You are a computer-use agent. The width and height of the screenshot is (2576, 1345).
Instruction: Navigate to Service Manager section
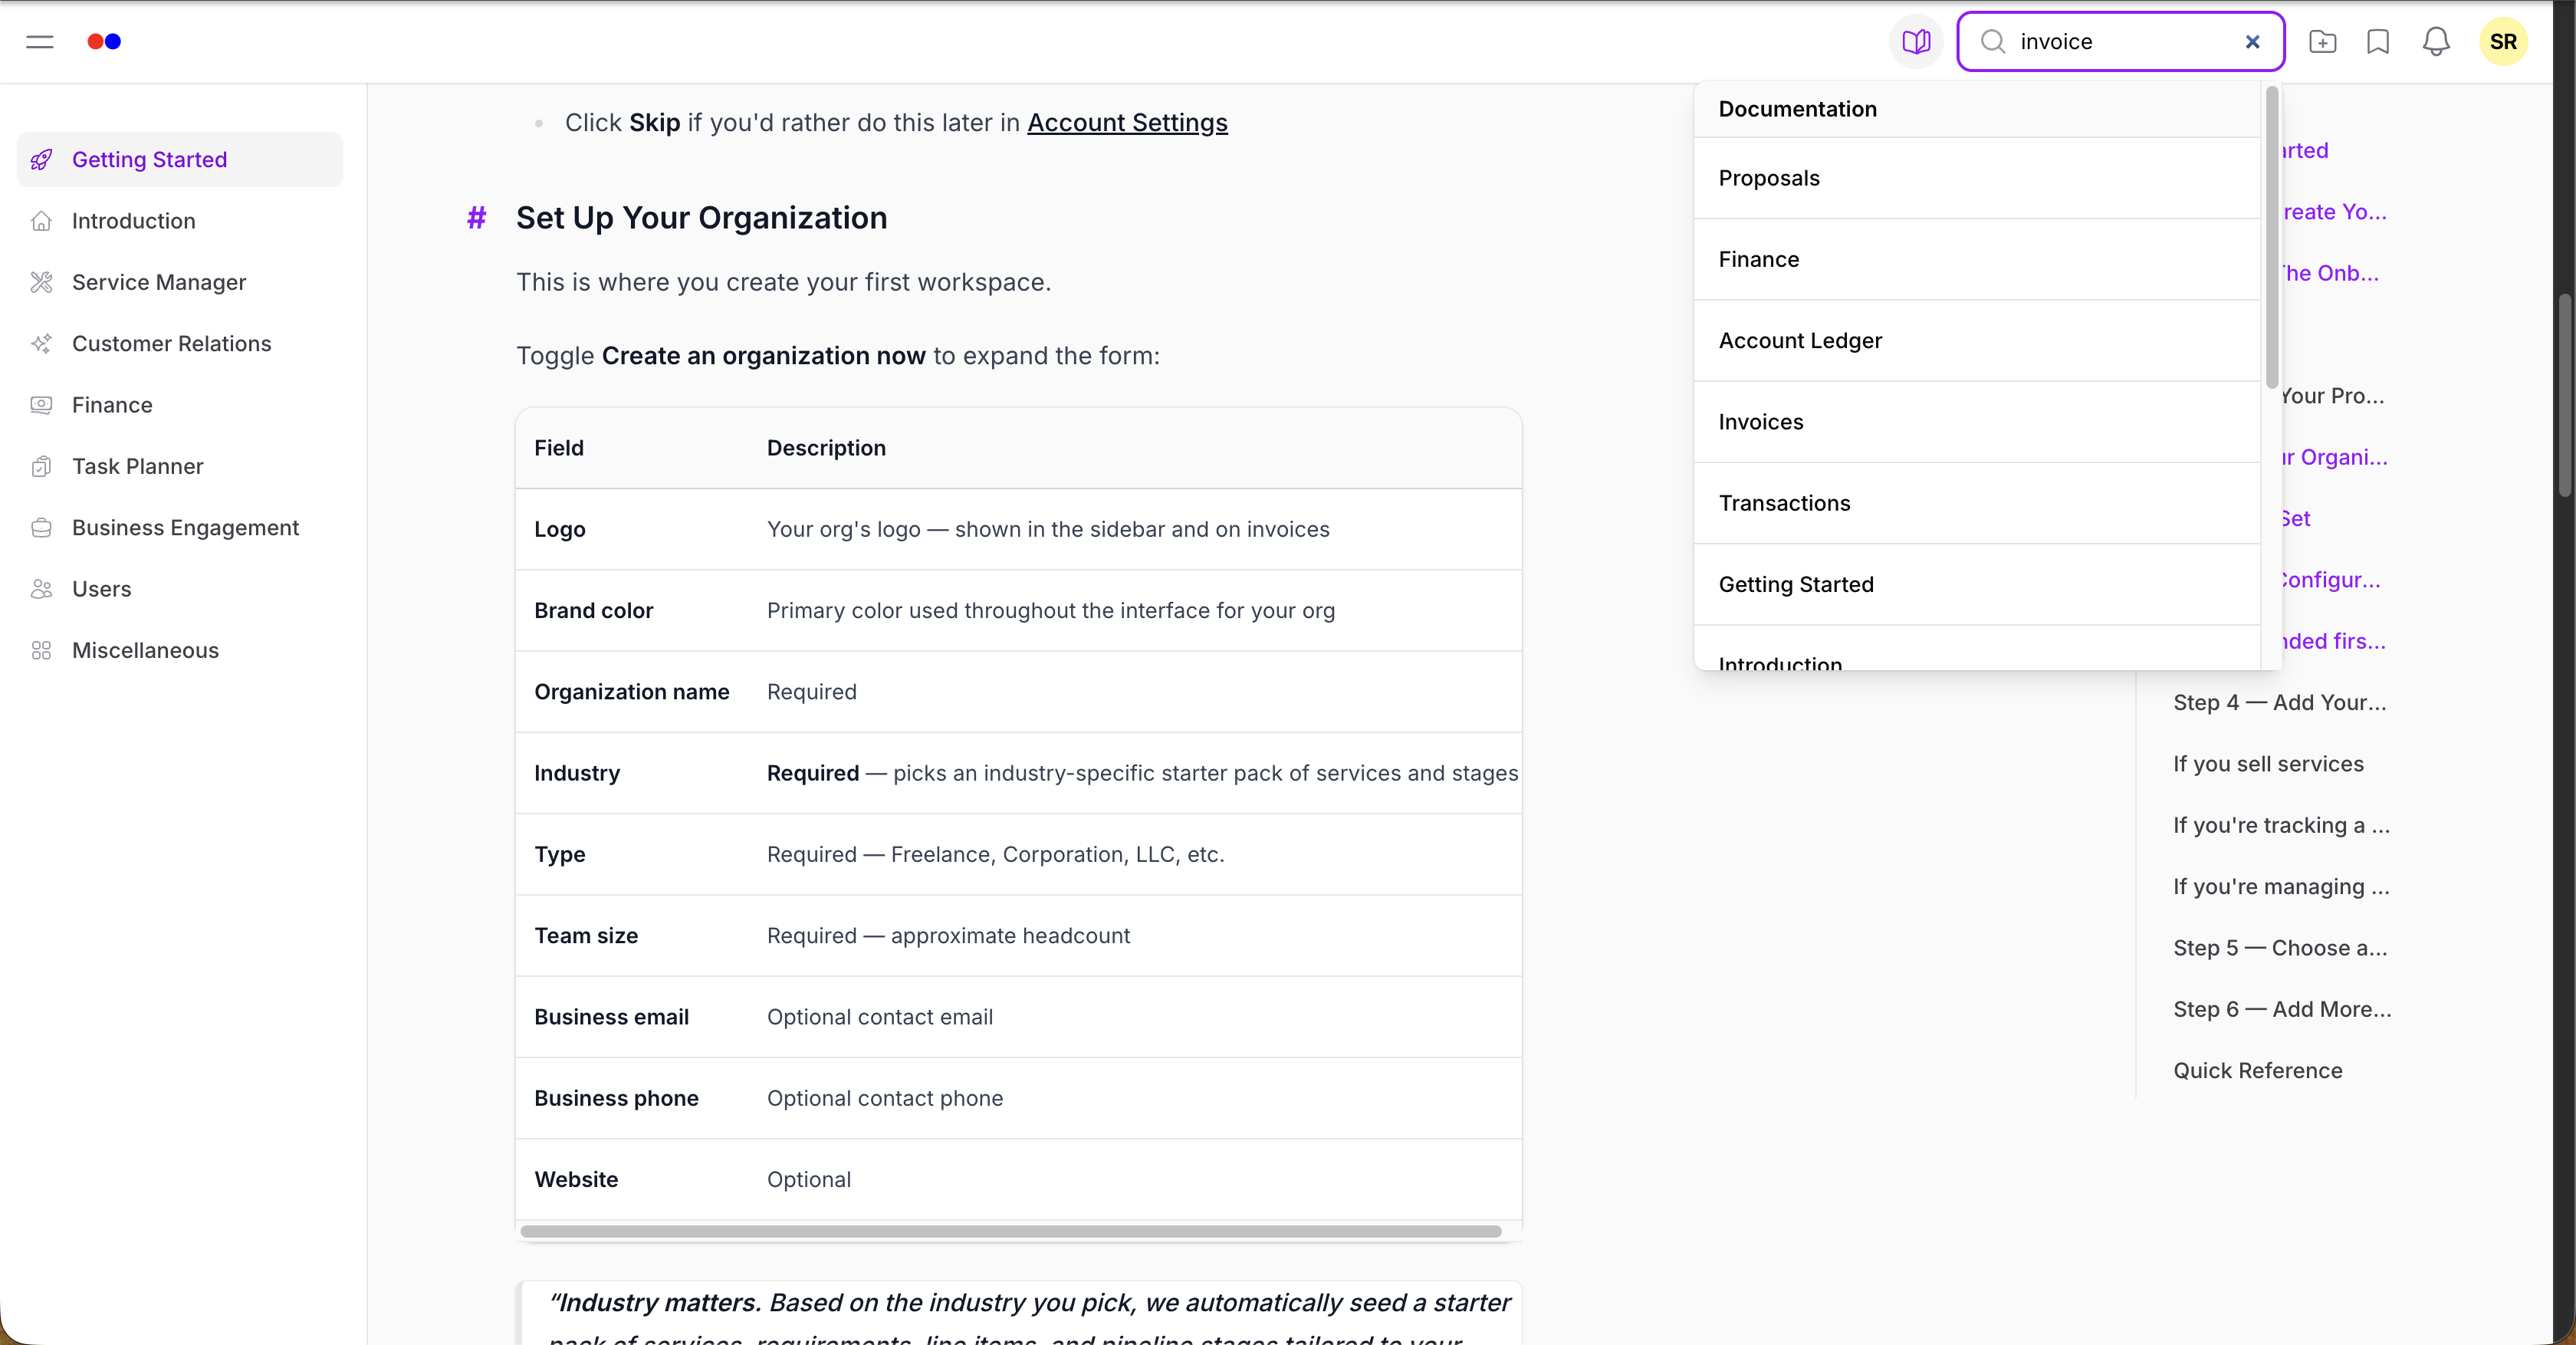tap(180, 282)
